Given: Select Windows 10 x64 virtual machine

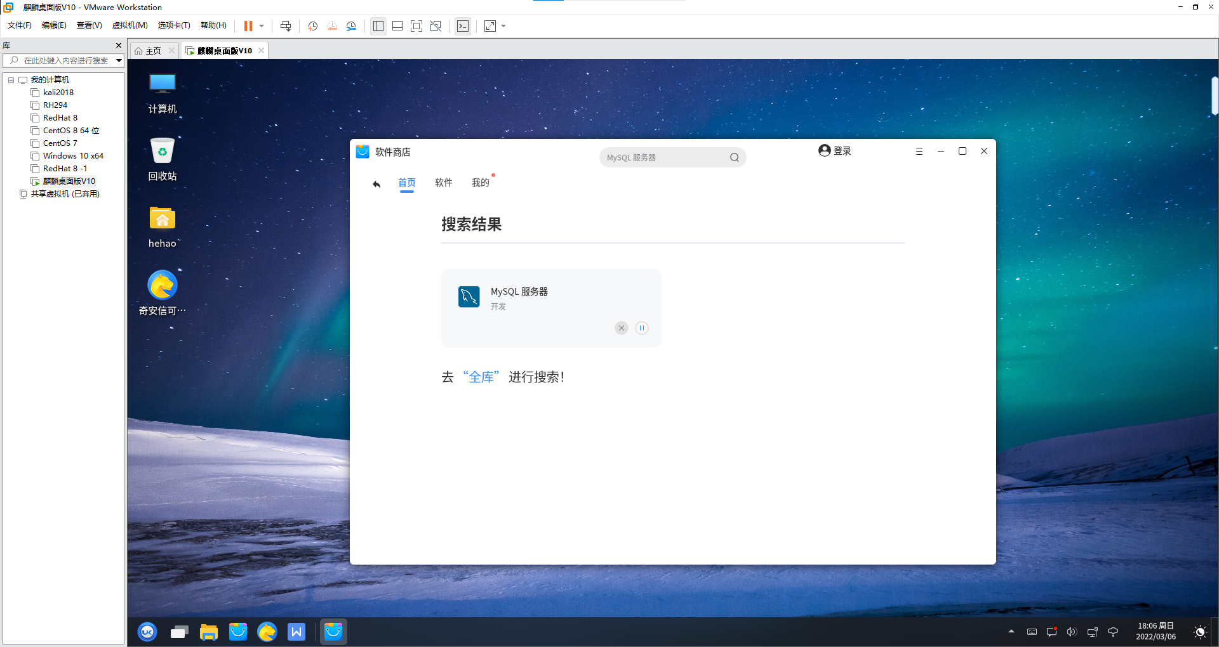Looking at the screenshot, I should (x=73, y=156).
